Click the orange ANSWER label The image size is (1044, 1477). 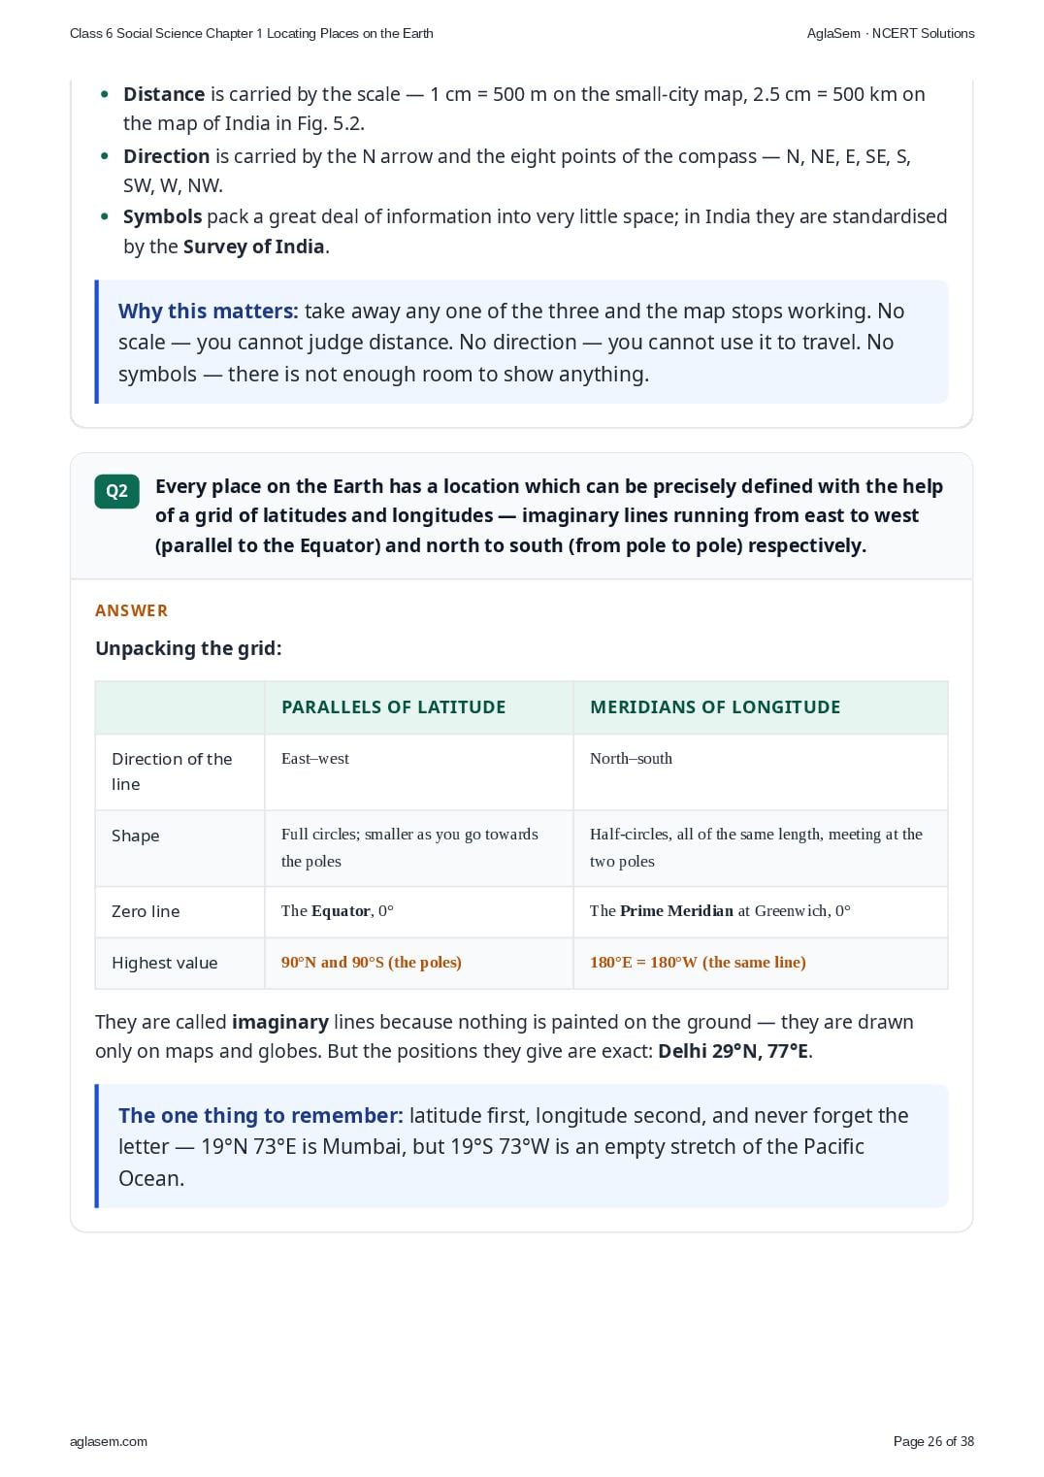[131, 610]
